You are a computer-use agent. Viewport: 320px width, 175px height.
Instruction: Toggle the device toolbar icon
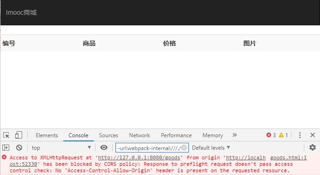pyautogui.click(x=18, y=135)
